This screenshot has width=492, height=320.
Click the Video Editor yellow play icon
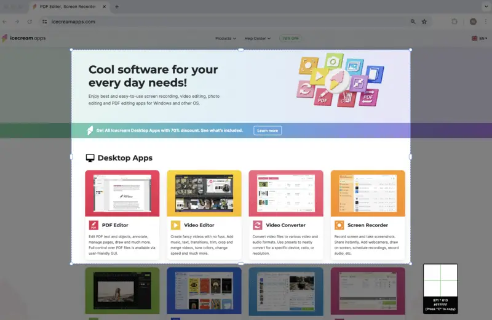[x=175, y=225]
